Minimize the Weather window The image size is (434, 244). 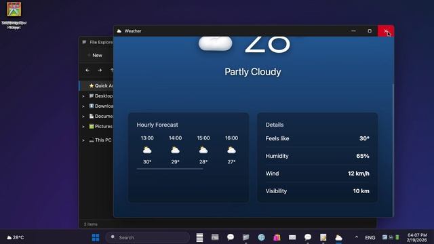tap(353, 31)
